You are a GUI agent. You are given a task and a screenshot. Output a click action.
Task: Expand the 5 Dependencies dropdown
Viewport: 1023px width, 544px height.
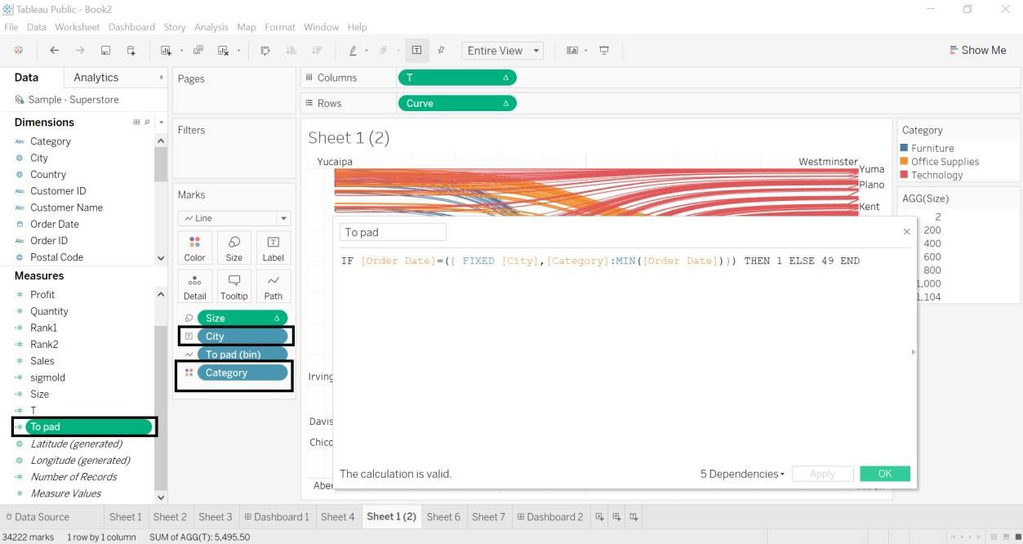point(742,474)
